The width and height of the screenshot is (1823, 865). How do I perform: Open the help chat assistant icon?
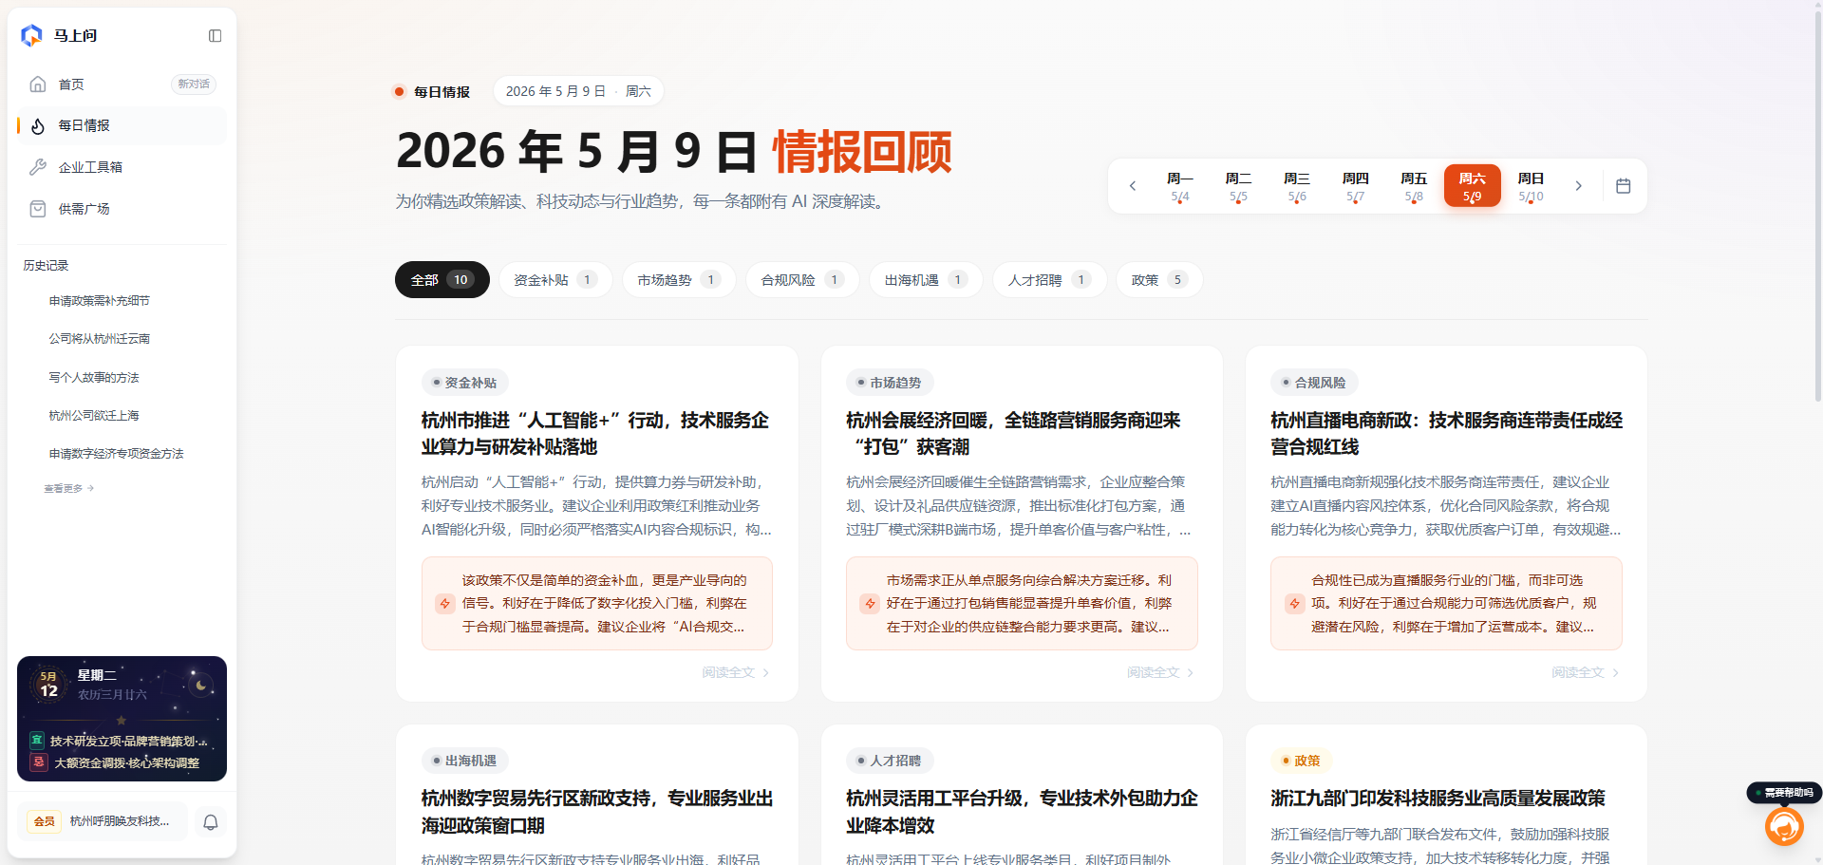pyautogui.click(x=1784, y=826)
